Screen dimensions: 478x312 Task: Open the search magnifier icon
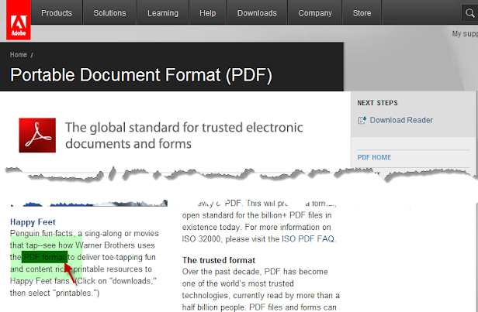coord(469,13)
